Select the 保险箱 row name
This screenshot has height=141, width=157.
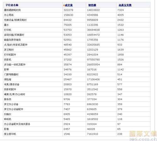pos(8,79)
